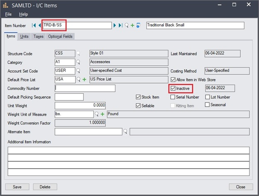This screenshot has width=259, height=196.
Task: Enable Serial Number checkbox
Action: pyautogui.click(x=173, y=97)
